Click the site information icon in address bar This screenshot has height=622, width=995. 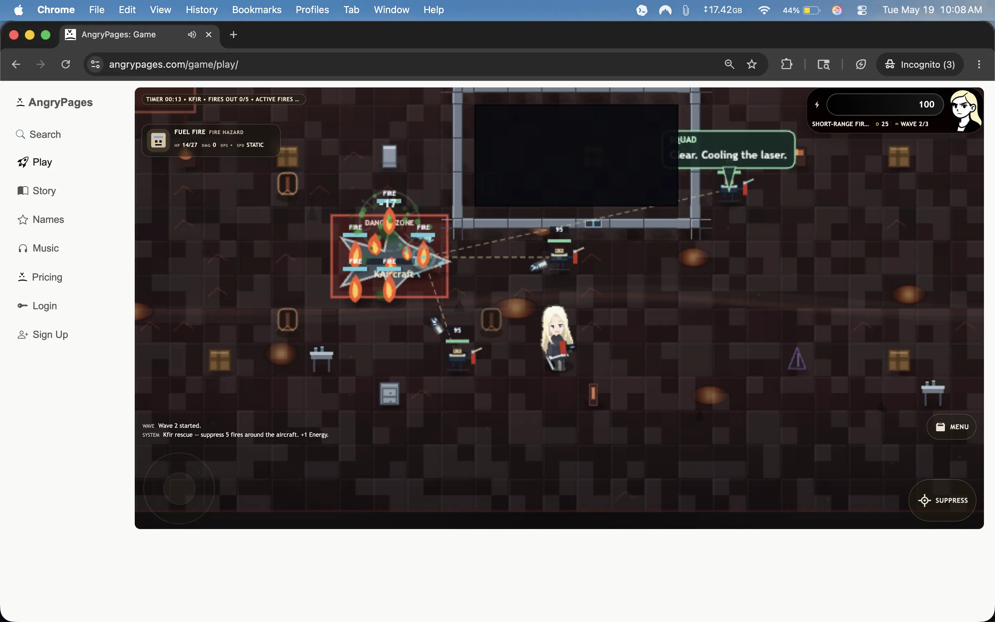coord(95,64)
